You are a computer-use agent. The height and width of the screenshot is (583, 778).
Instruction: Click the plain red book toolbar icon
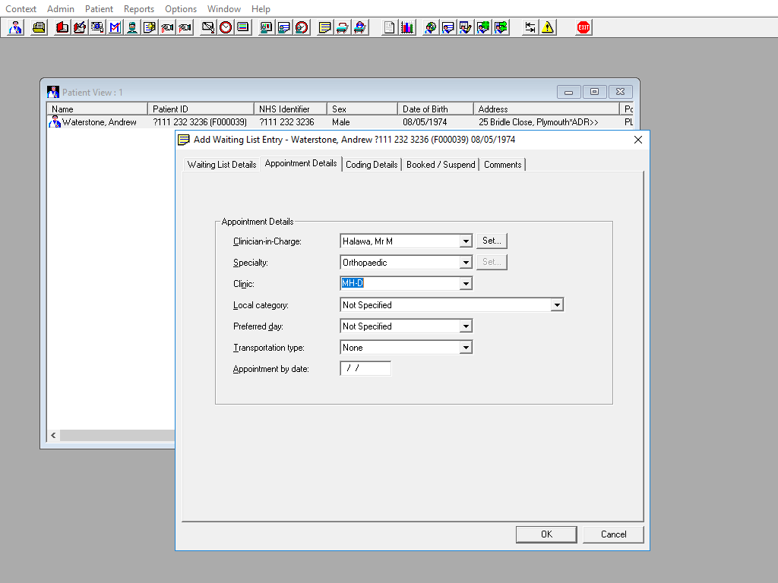pyautogui.click(x=62, y=27)
